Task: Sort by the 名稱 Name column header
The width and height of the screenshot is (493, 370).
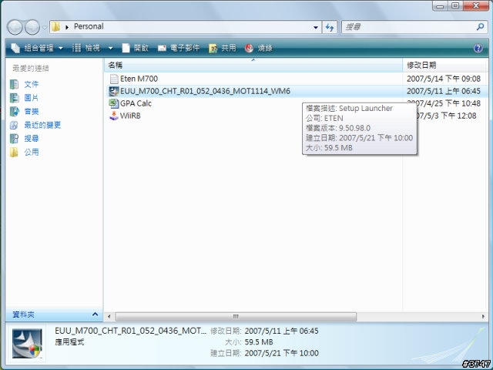Action: [x=253, y=65]
